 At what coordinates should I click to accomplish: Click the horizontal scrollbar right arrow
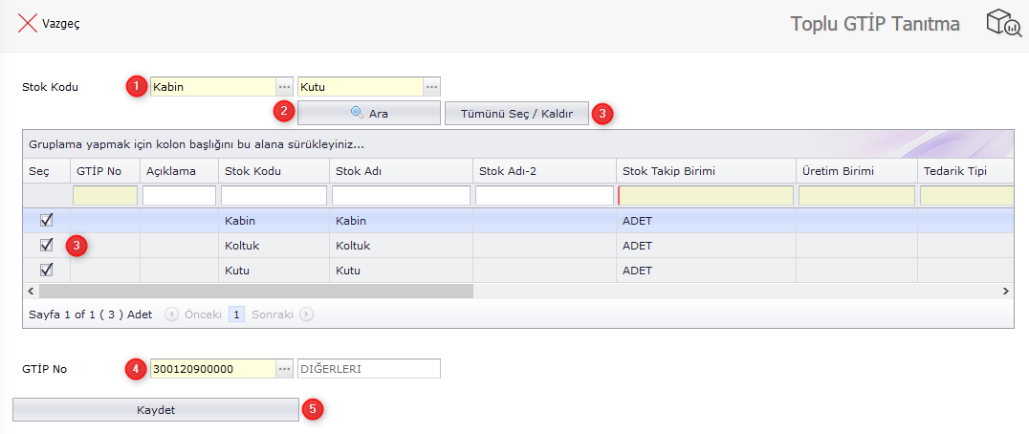(x=1005, y=291)
